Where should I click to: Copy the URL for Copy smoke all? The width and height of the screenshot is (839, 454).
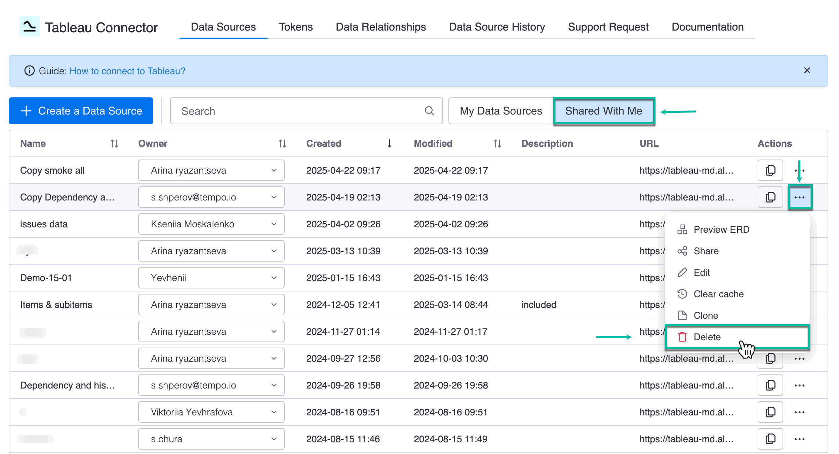[x=770, y=170]
